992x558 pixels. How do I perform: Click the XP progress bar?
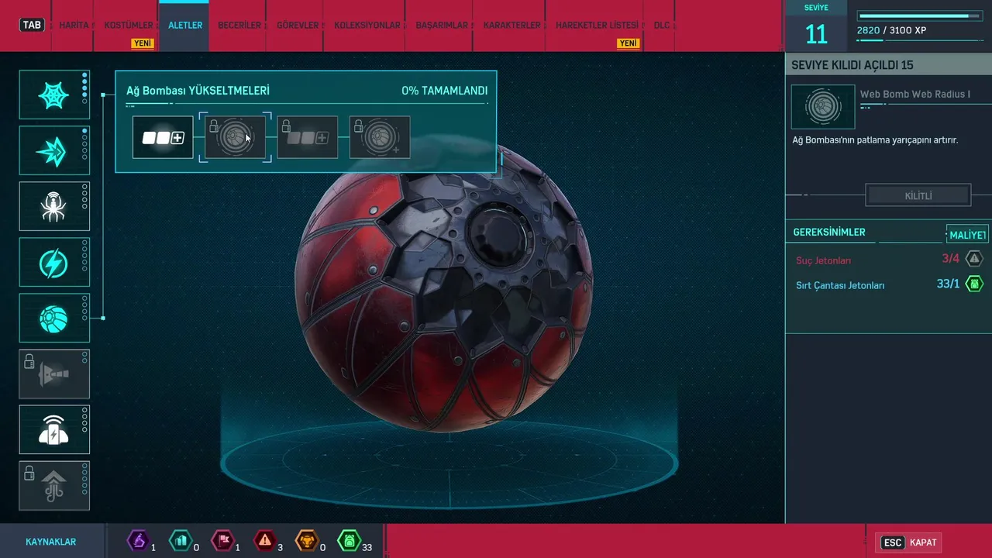pos(919,15)
